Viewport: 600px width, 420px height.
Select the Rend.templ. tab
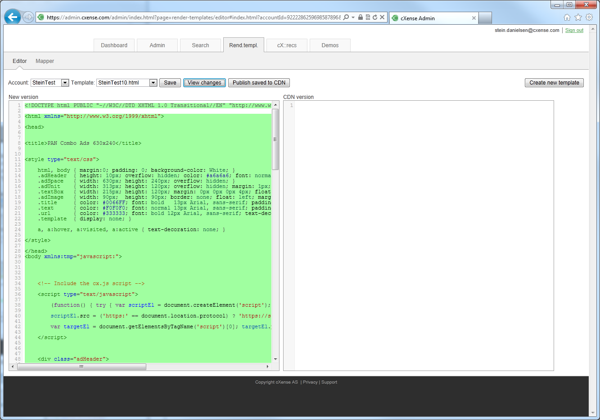pyautogui.click(x=244, y=45)
